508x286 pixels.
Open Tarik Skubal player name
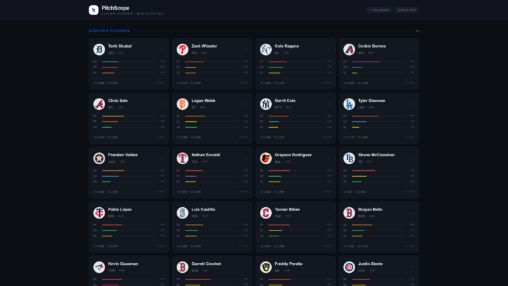pos(120,46)
